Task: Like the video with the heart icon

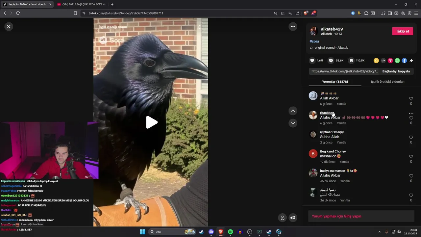Action: click(312, 61)
